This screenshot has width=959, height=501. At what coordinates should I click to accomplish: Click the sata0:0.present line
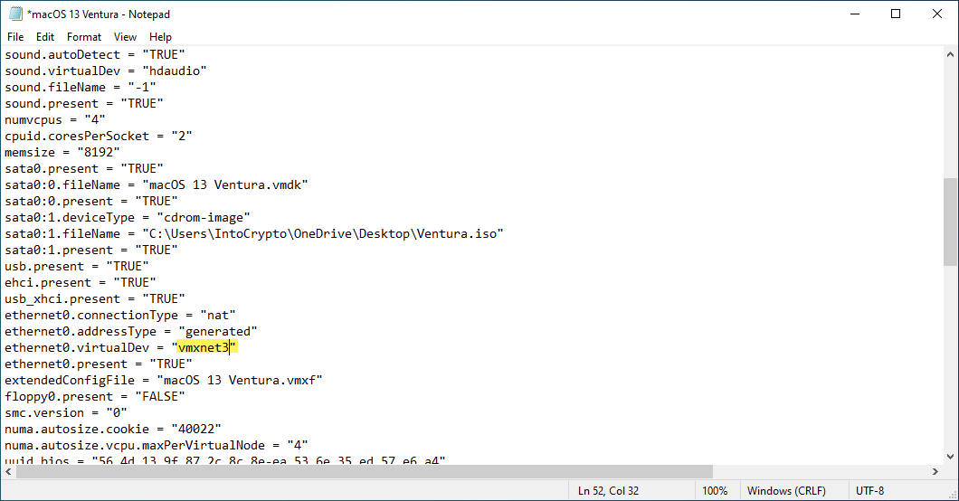click(91, 201)
